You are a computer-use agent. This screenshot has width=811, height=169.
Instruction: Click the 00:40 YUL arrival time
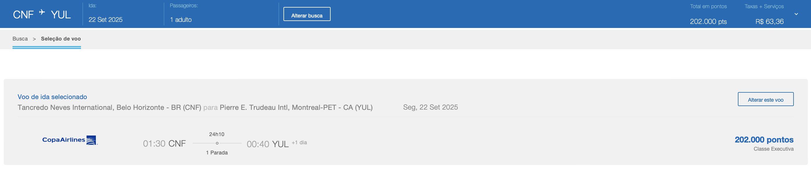pos(268,144)
